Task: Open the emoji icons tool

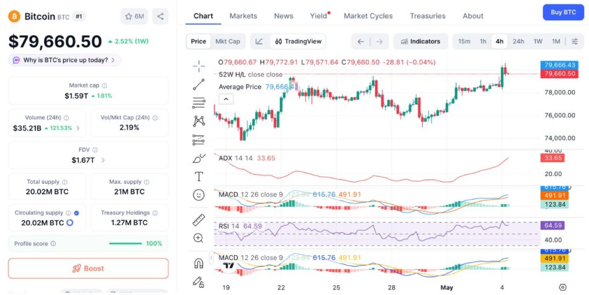Action: [198, 195]
